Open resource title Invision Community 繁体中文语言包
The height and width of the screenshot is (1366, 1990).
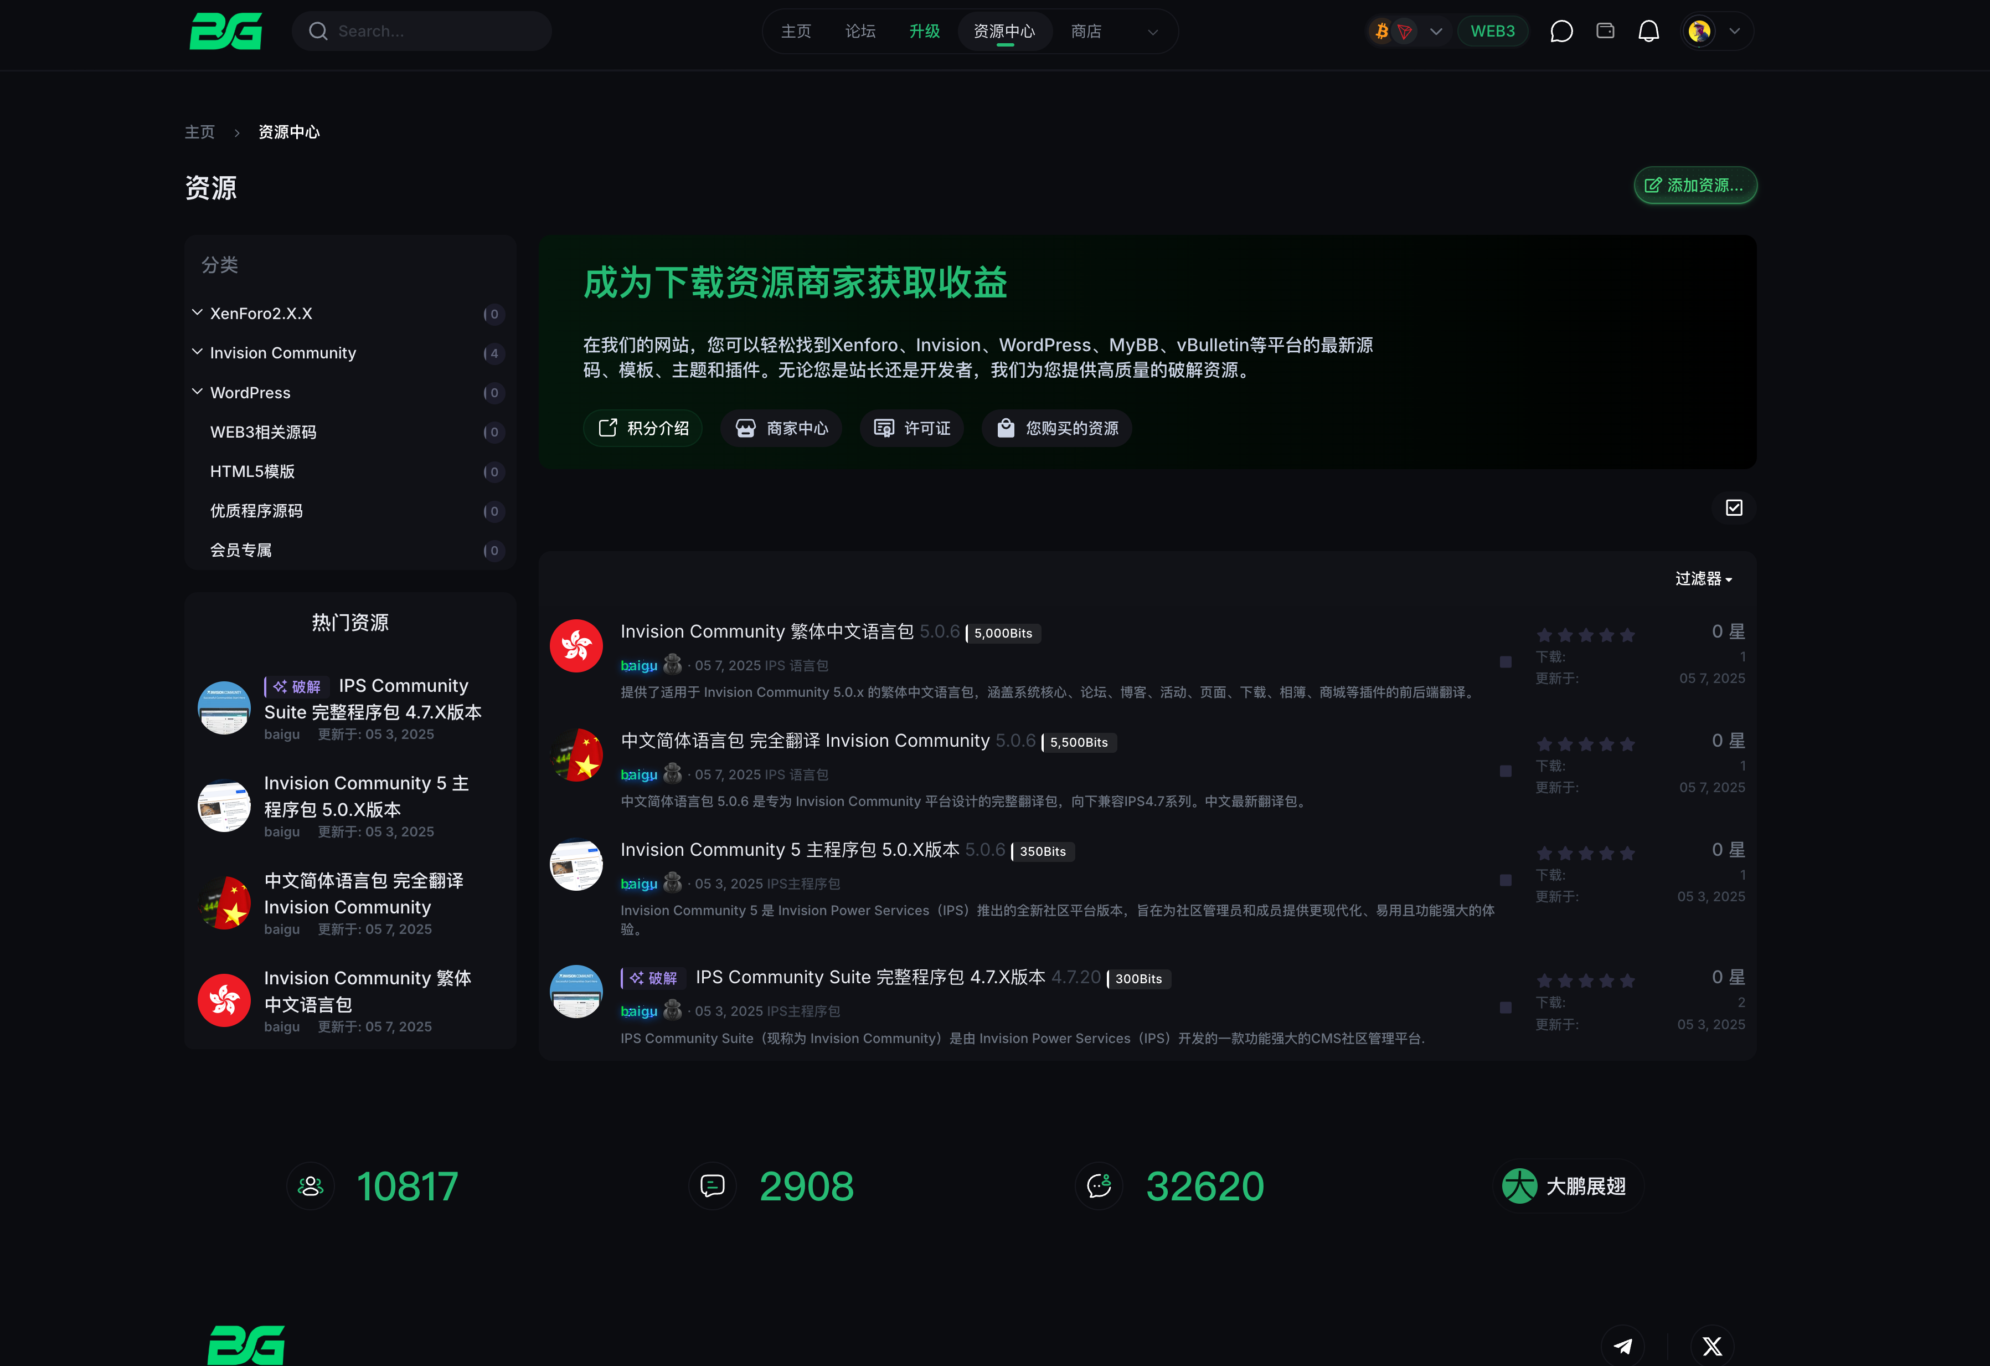(767, 631)
